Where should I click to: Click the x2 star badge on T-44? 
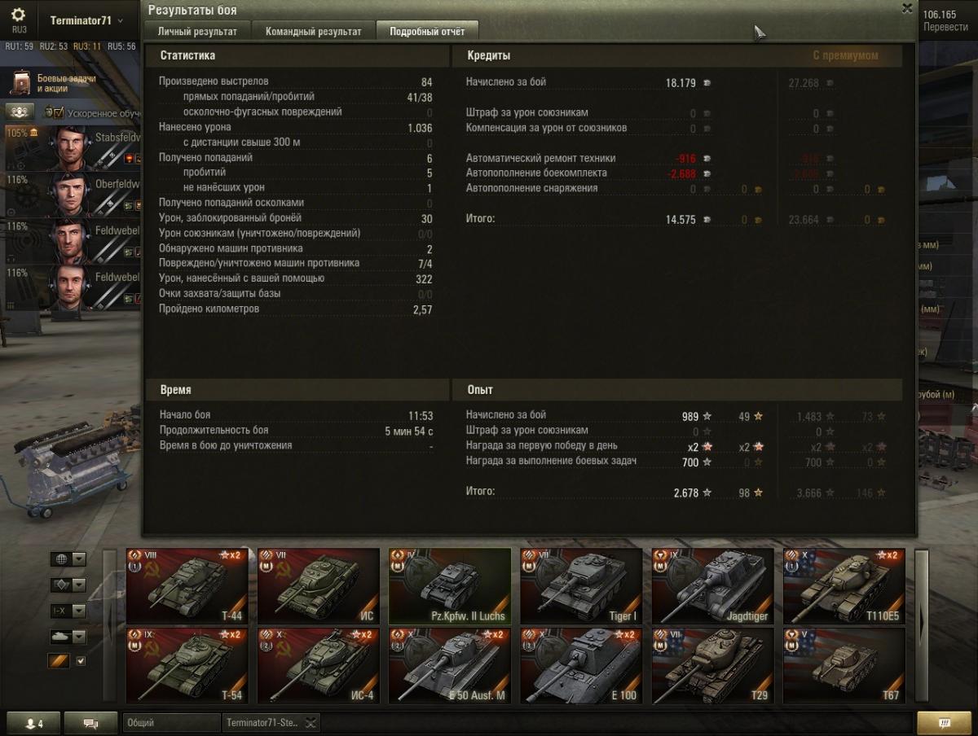coord(230,555)
